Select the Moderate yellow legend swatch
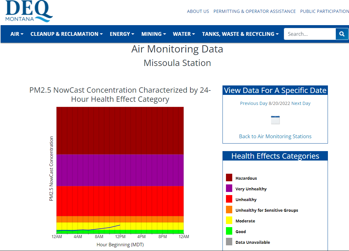This screenshot has height=251, width=349. 228,221
